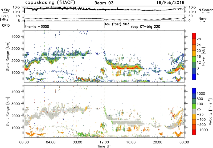This screenshot has width=213, height=148.
Task: Click the '16:00' time axis tick label
Action: point(131,142)
